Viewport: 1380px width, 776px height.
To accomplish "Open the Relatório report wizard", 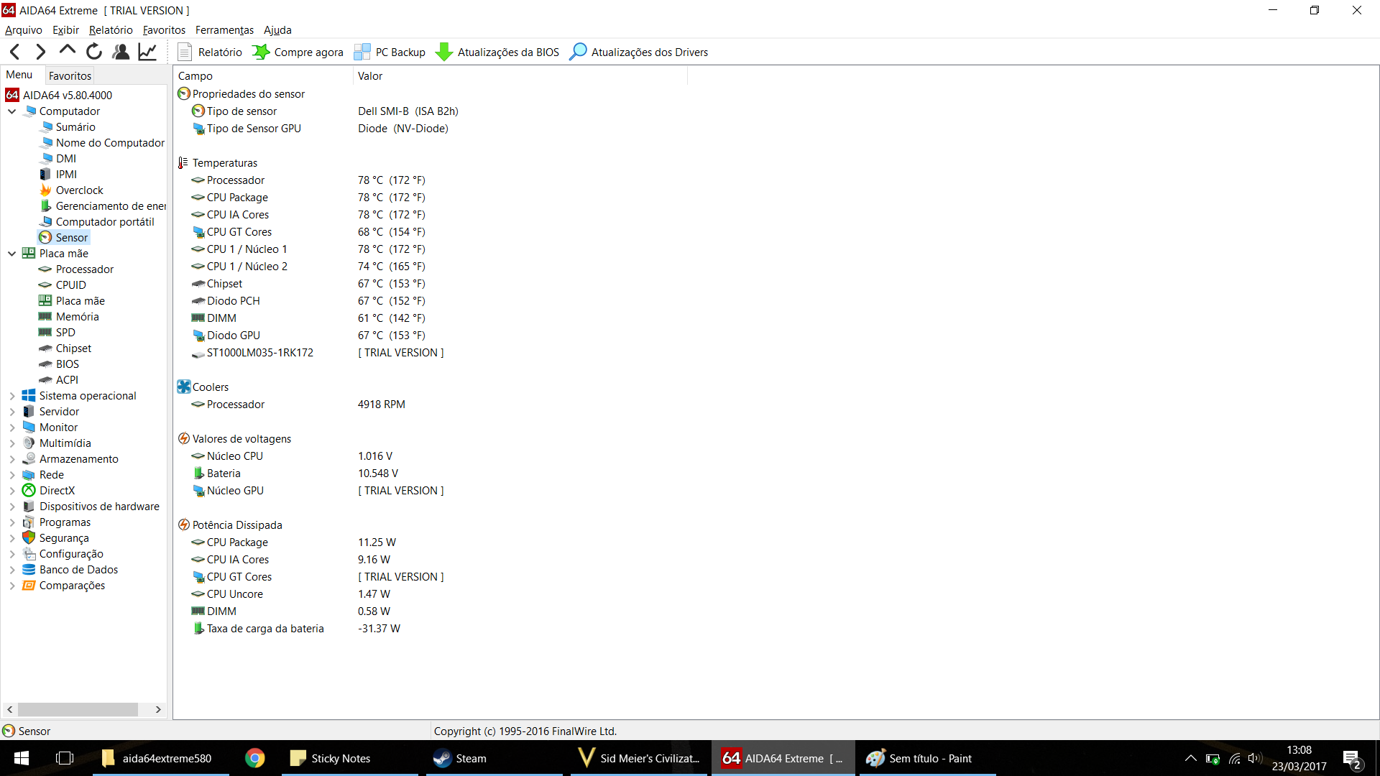I will [210, 52].
